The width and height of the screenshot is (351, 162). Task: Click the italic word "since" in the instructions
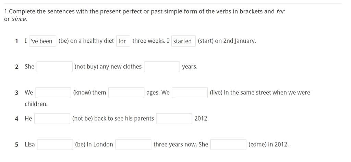[x=19, y=19]
